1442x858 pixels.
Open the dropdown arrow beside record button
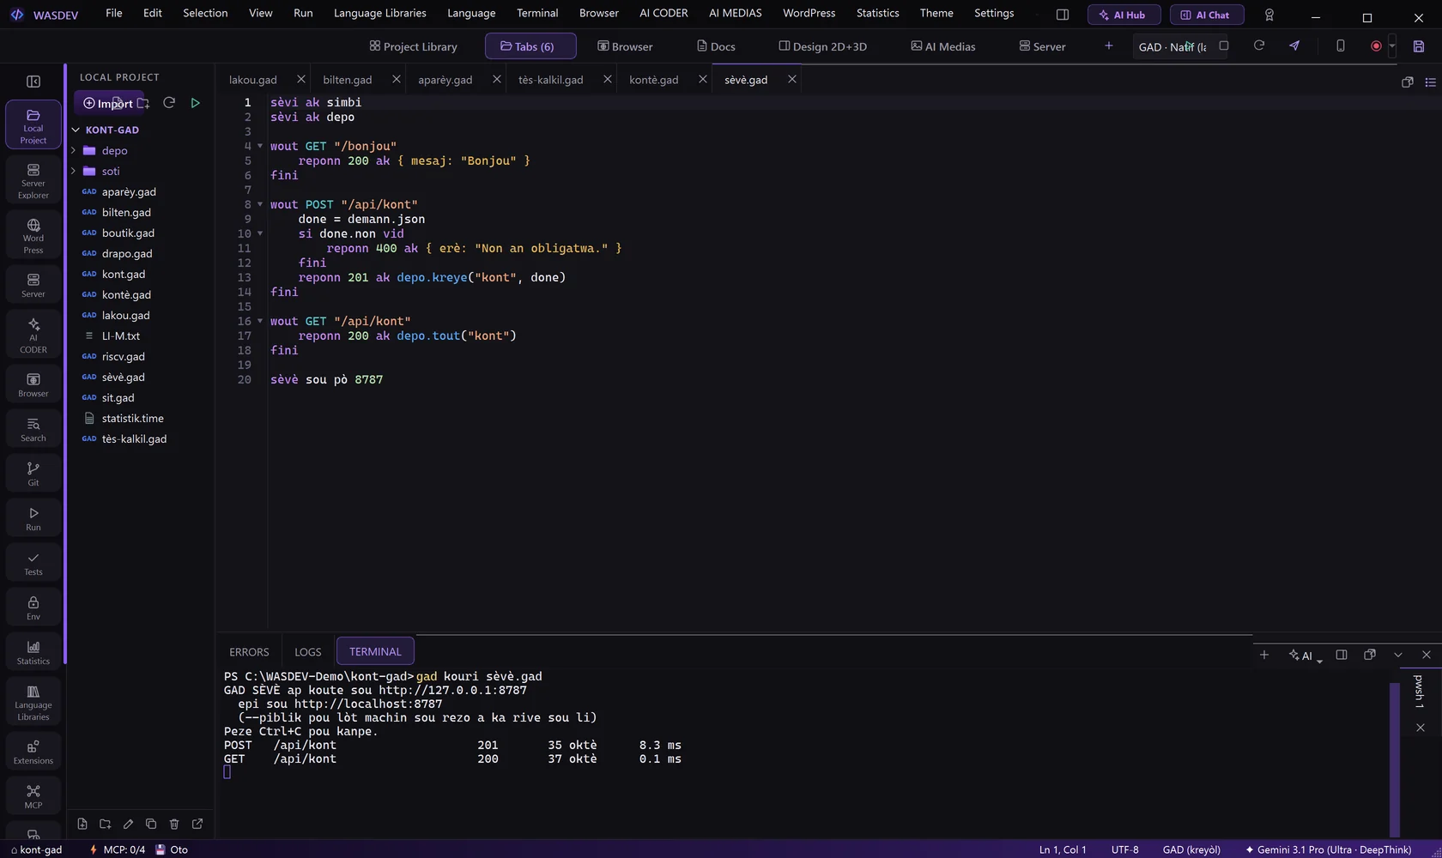coord(1392,46)
